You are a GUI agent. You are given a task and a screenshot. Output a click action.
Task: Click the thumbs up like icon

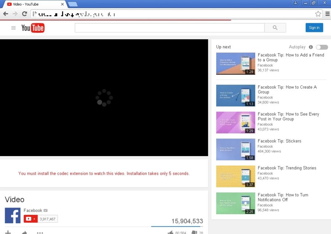point(170,233)
